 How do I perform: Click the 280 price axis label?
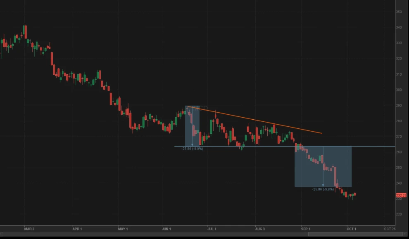coord(399,121)
